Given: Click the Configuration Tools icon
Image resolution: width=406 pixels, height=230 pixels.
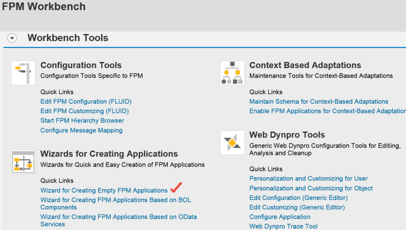Looking at the screenshot, I should click(x=23, y=73).
